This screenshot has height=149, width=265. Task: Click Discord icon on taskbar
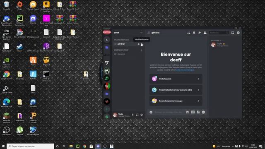click(98, 146)
